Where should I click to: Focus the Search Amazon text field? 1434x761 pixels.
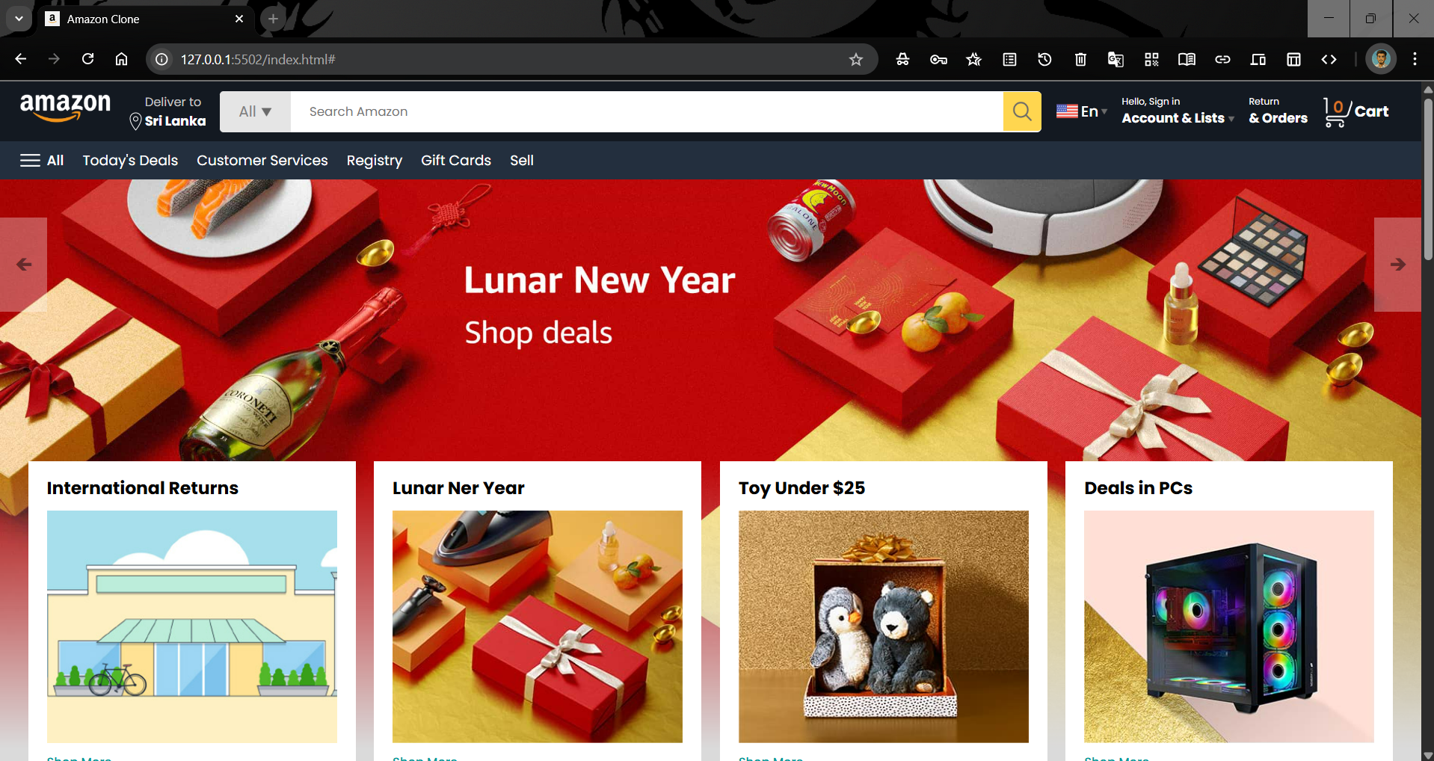coord(647,111)
